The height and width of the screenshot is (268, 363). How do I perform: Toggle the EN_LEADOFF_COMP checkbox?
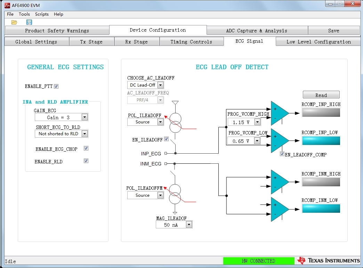pyautogui.click(x=282, y=154)
